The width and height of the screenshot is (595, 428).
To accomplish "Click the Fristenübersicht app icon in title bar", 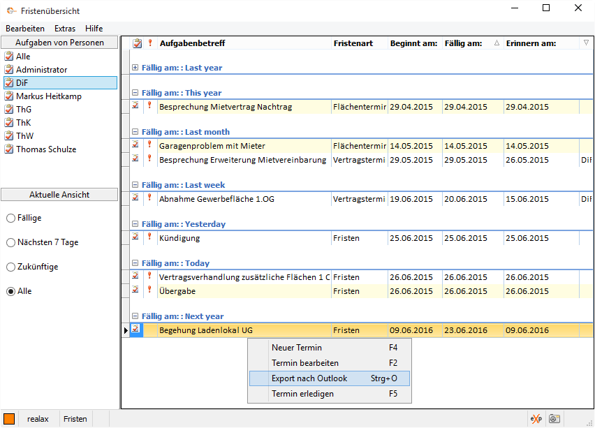I will pos(11,11).
